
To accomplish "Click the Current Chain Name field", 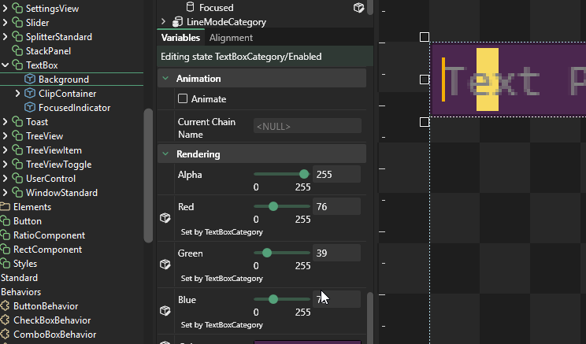I will tap(306, 126).
